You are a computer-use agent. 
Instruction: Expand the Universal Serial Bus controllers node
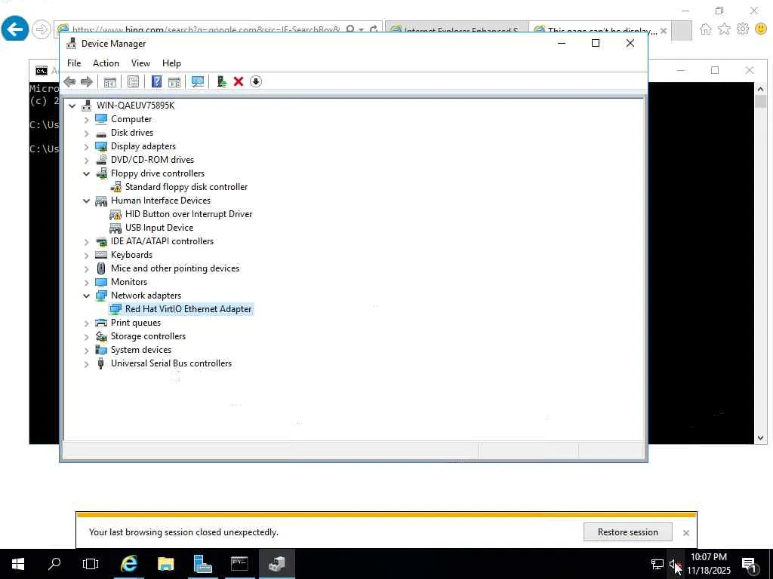[x=86, y=364]
